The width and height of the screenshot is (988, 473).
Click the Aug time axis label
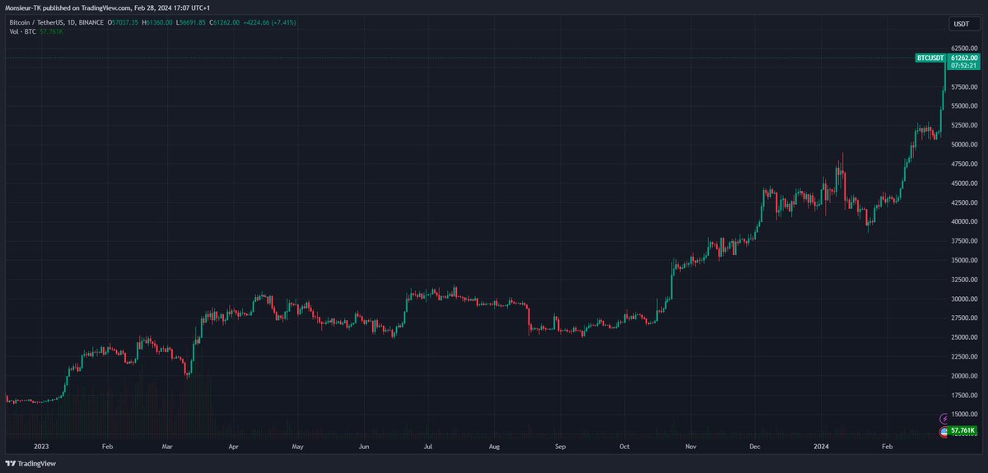[x=494, y=445]
